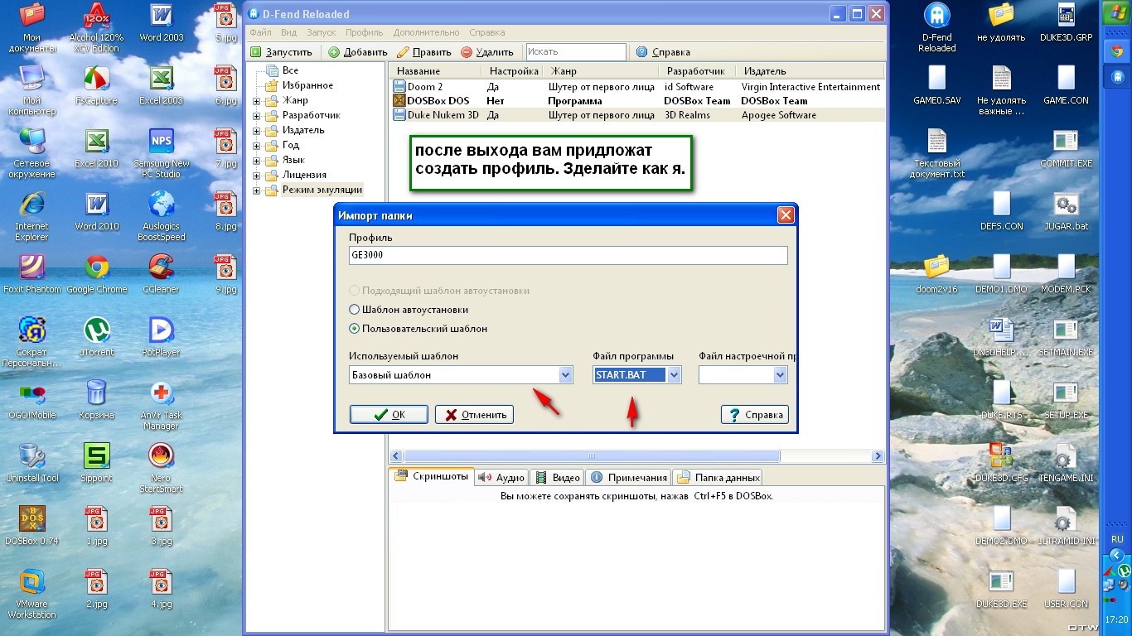Open the Используемый шаблон dropdown
1132x636 pixels.
(x=566, y=375)
